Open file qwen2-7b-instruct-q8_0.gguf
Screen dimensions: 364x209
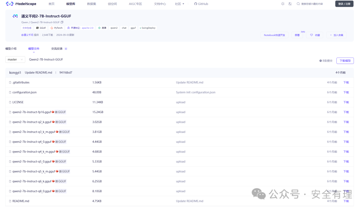point(32,191)
